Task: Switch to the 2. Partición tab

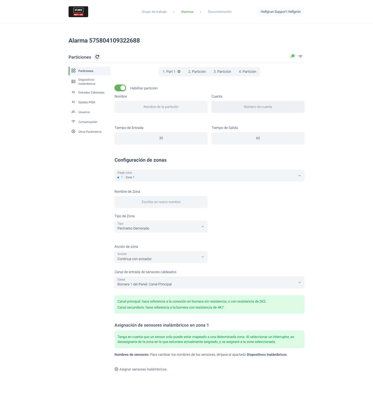Action: click(x=197, y=72)
